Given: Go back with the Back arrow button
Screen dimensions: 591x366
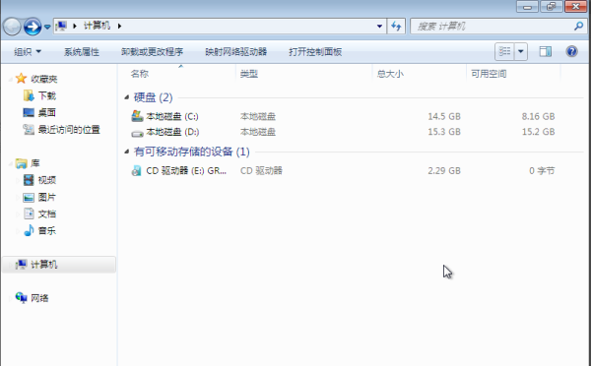Looking at the screenshot, I should (x=12, y=27).
